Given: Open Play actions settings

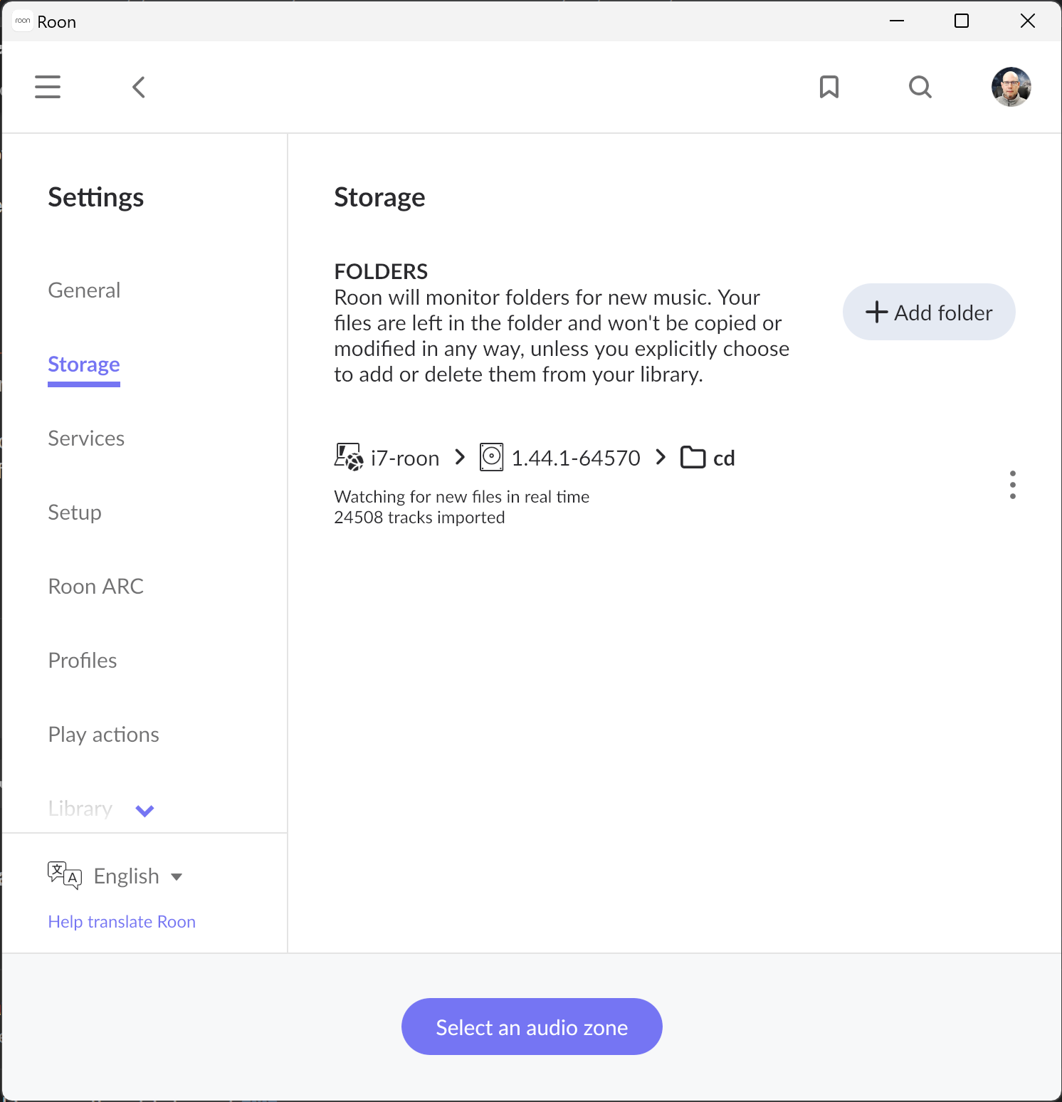Looking at the screenshot, I should (x=104, y=735).
